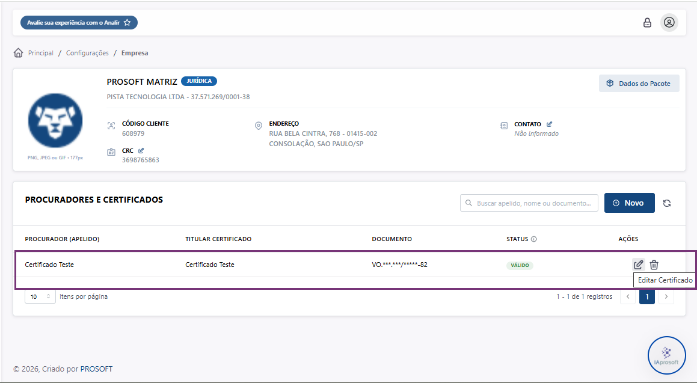This screenshot has height=383, width=697.
Task: Click the Editar Certificado pencil icon
Action: coord(638,265)
